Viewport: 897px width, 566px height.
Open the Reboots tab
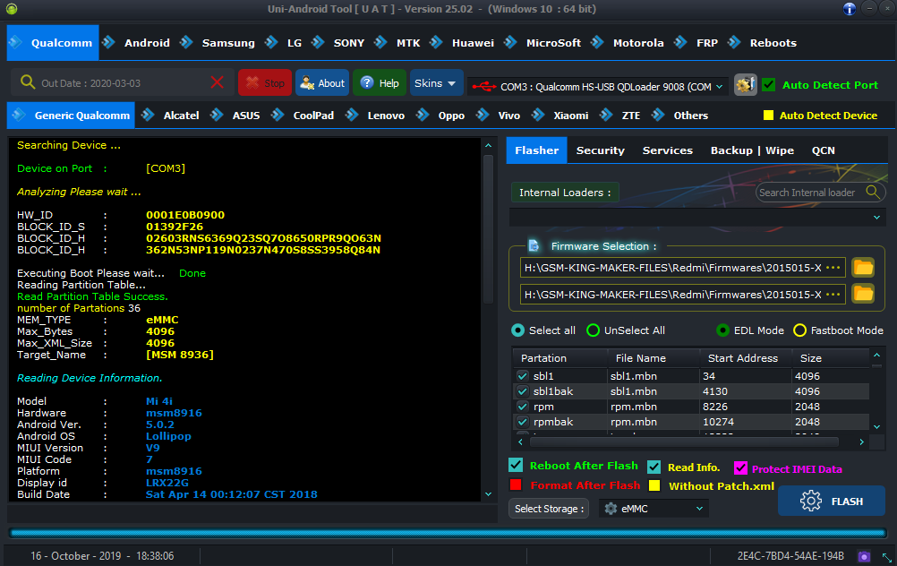tap(773, 43)
